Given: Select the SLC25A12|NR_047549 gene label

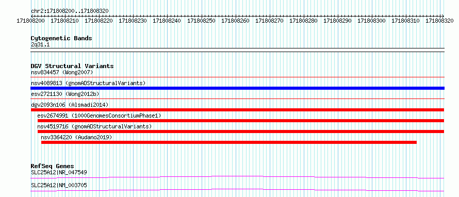Looking at the screenshot, I should click(x=59, y=172).
